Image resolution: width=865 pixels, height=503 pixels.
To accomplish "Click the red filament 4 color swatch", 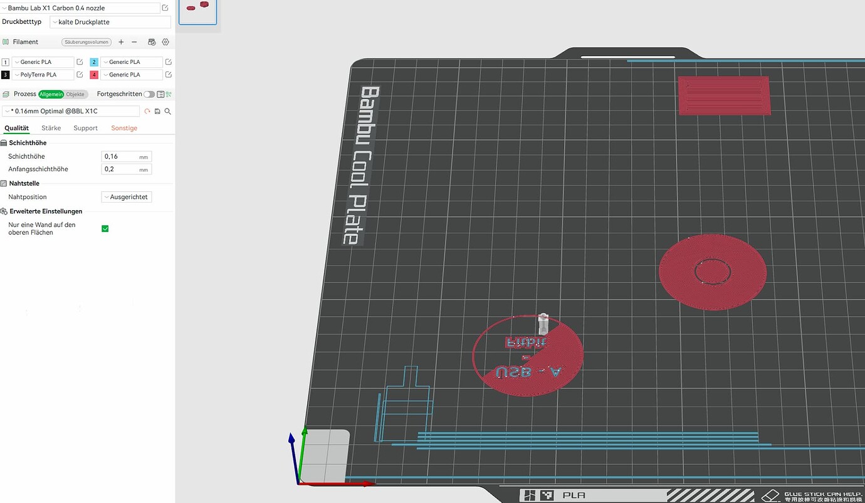I will [x=94, y=75].
